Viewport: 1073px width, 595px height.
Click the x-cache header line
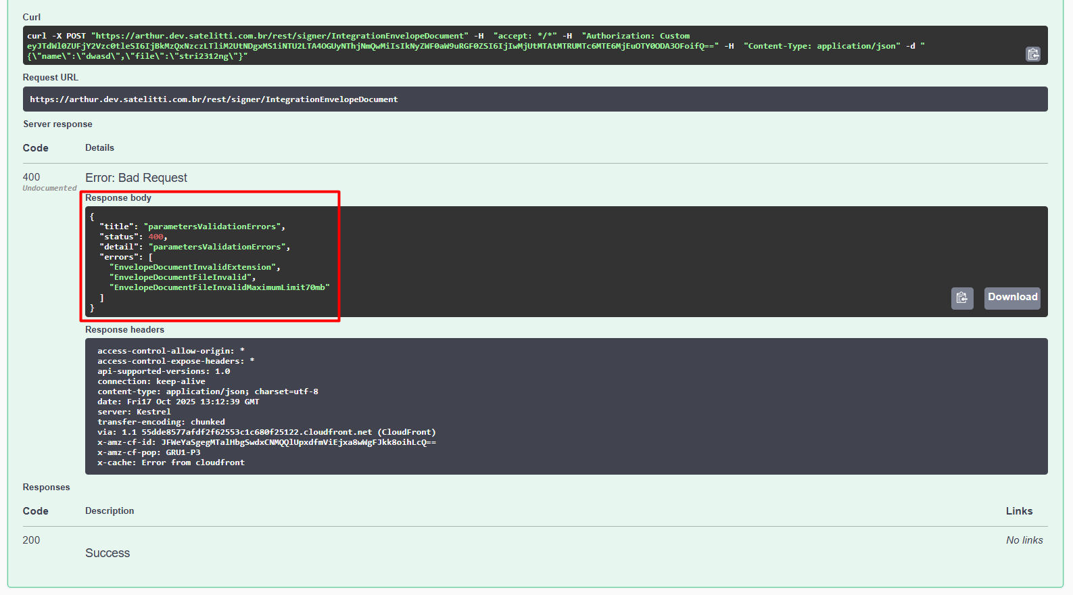coord(171,462)
